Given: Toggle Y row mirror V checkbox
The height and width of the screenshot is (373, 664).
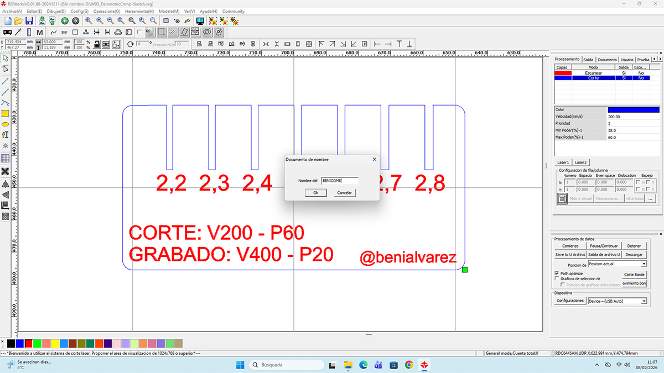Looking at the screenshot, I should pyautogui.click(x=648, y=189).
